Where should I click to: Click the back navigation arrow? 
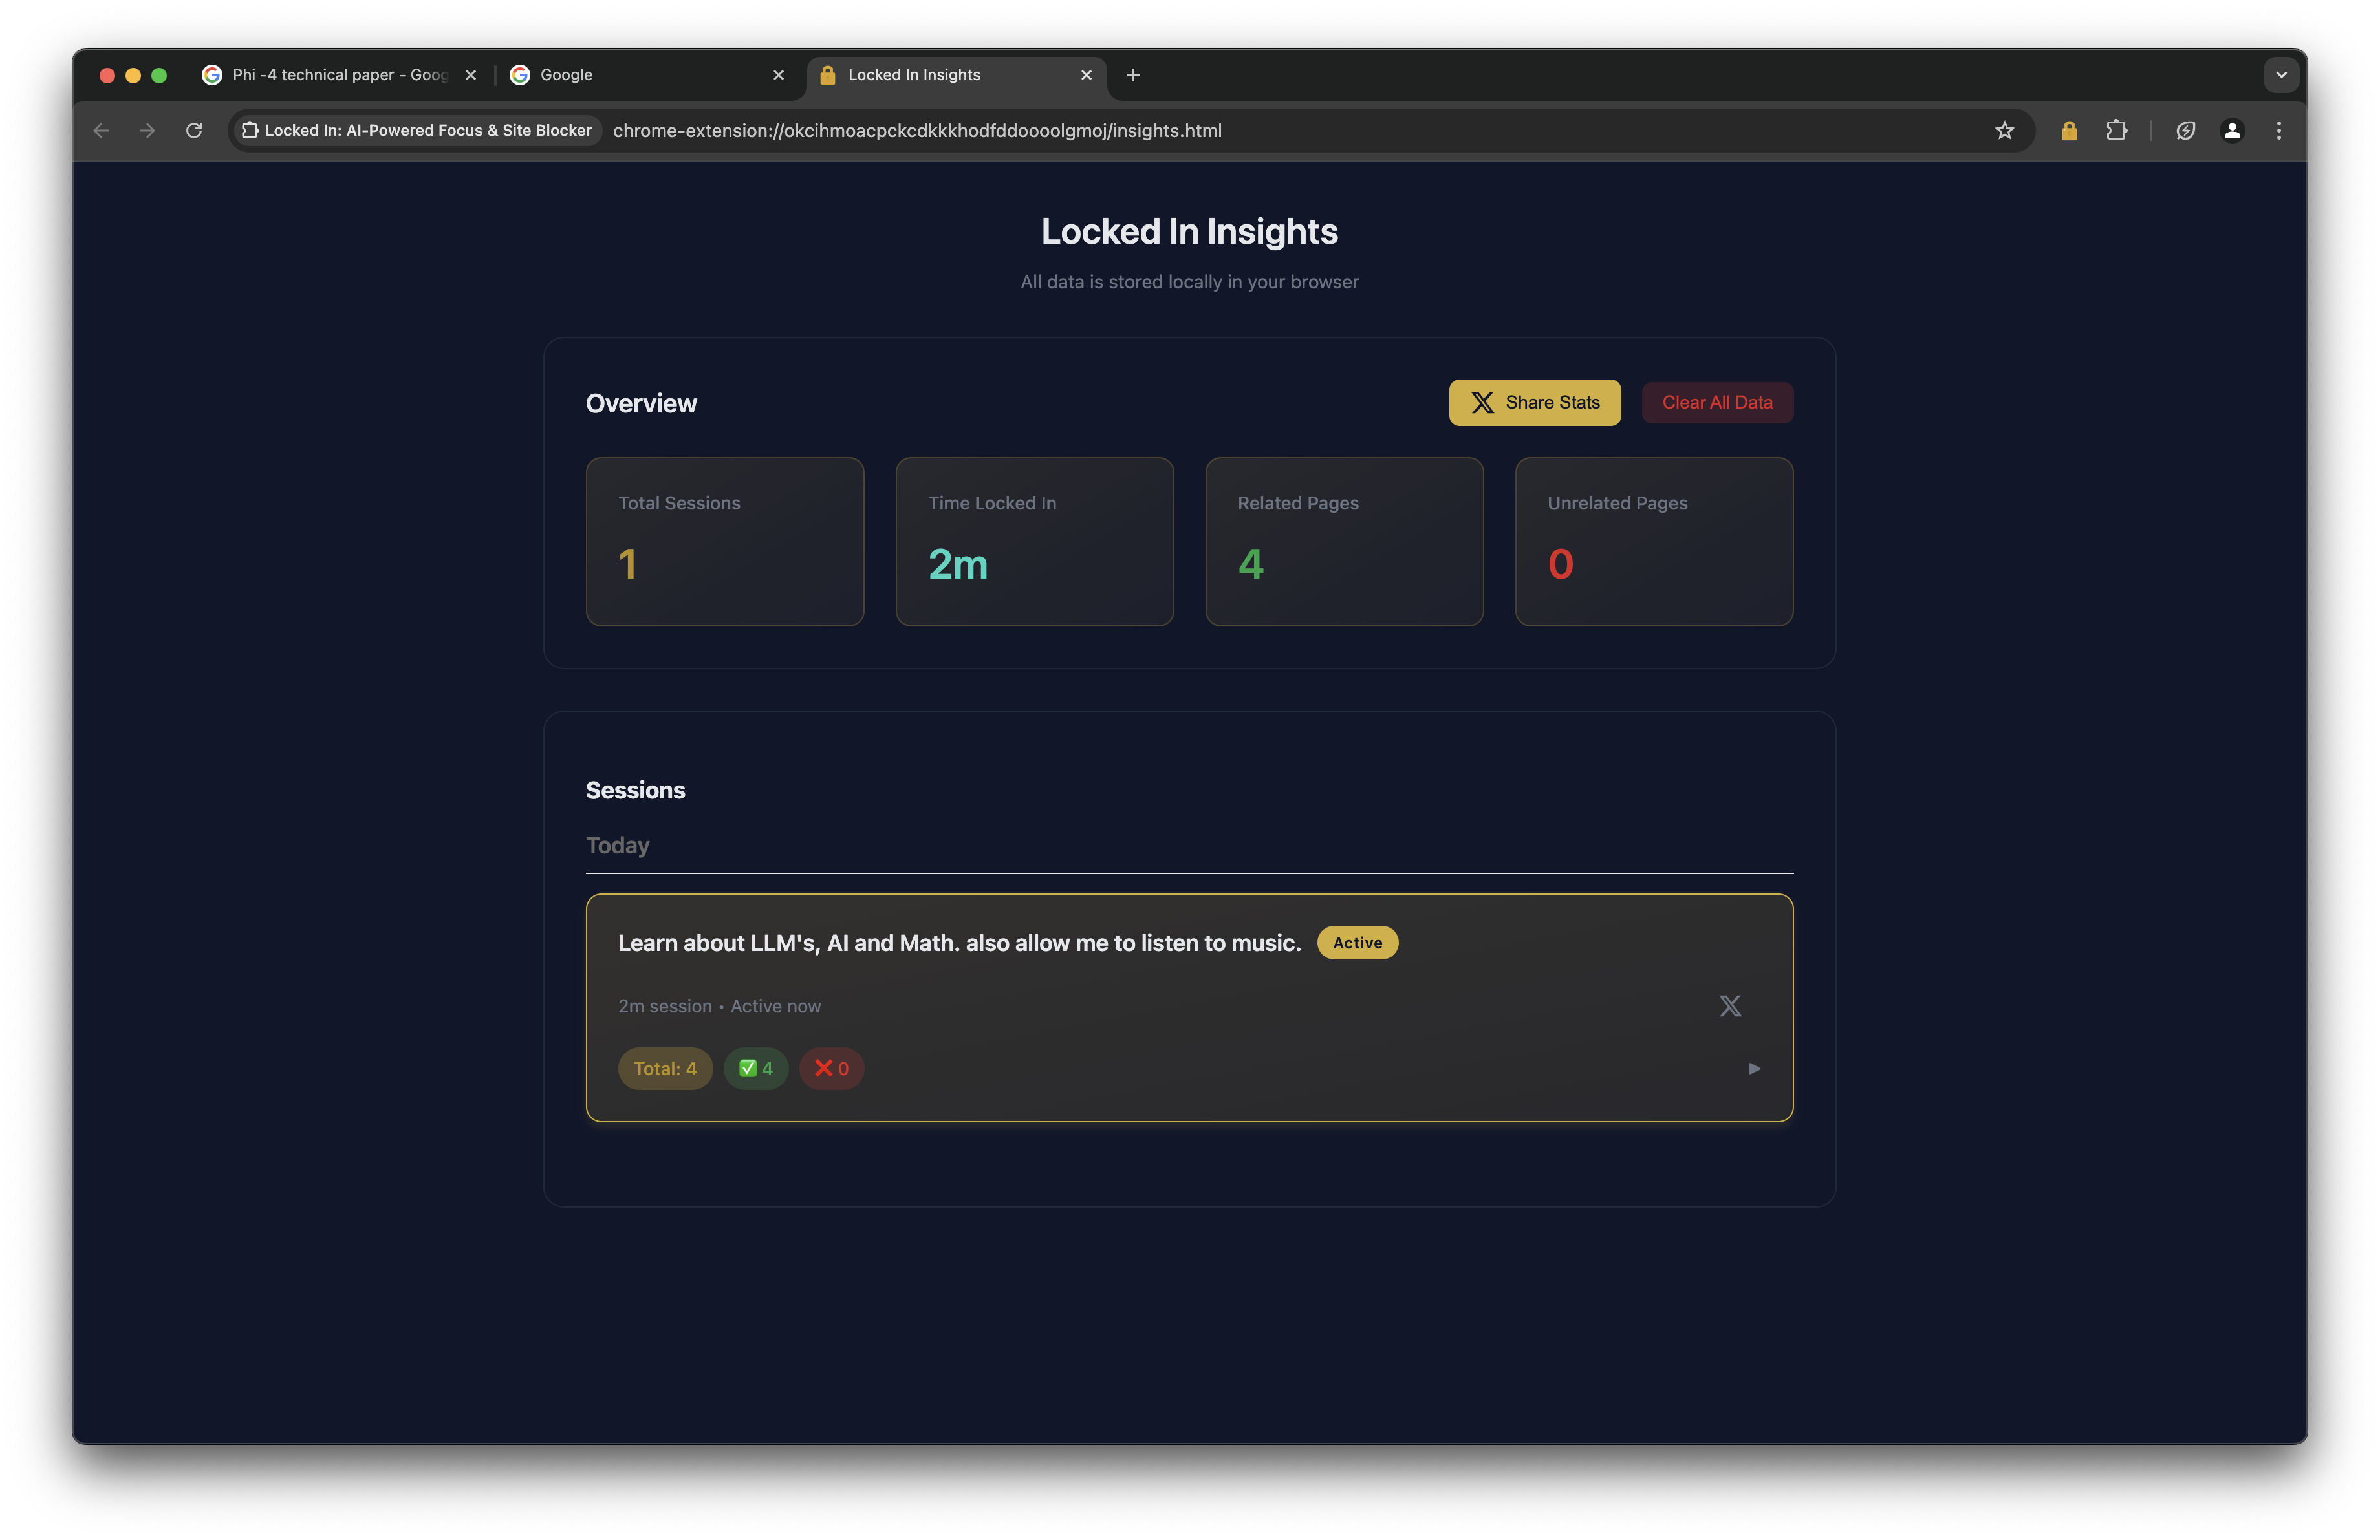[101, 131]
